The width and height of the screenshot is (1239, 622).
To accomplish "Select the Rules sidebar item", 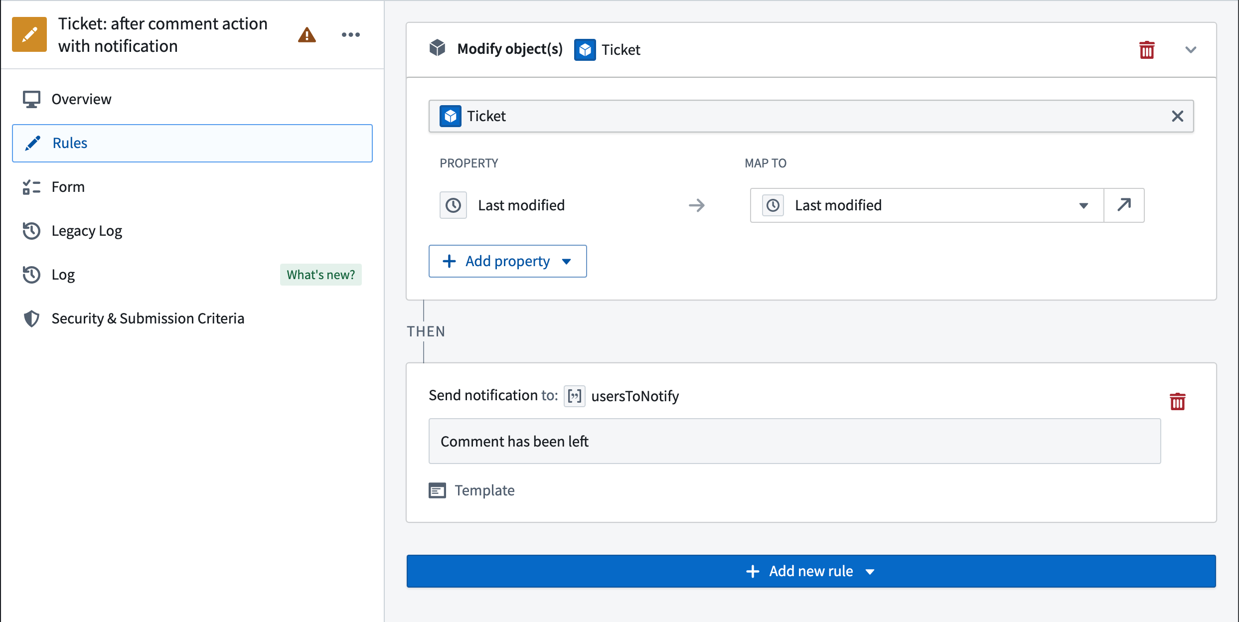I will click(x=192, y=143).
